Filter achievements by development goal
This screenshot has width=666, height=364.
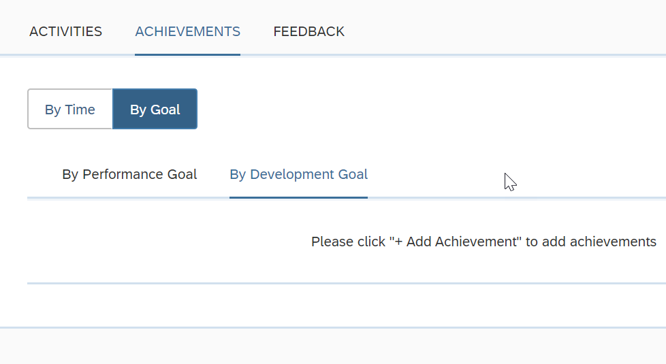(x=298, y=174)
